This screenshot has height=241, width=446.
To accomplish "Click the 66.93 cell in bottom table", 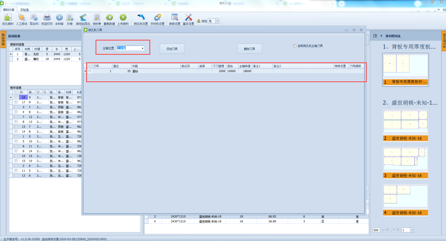I will (272, 217).
